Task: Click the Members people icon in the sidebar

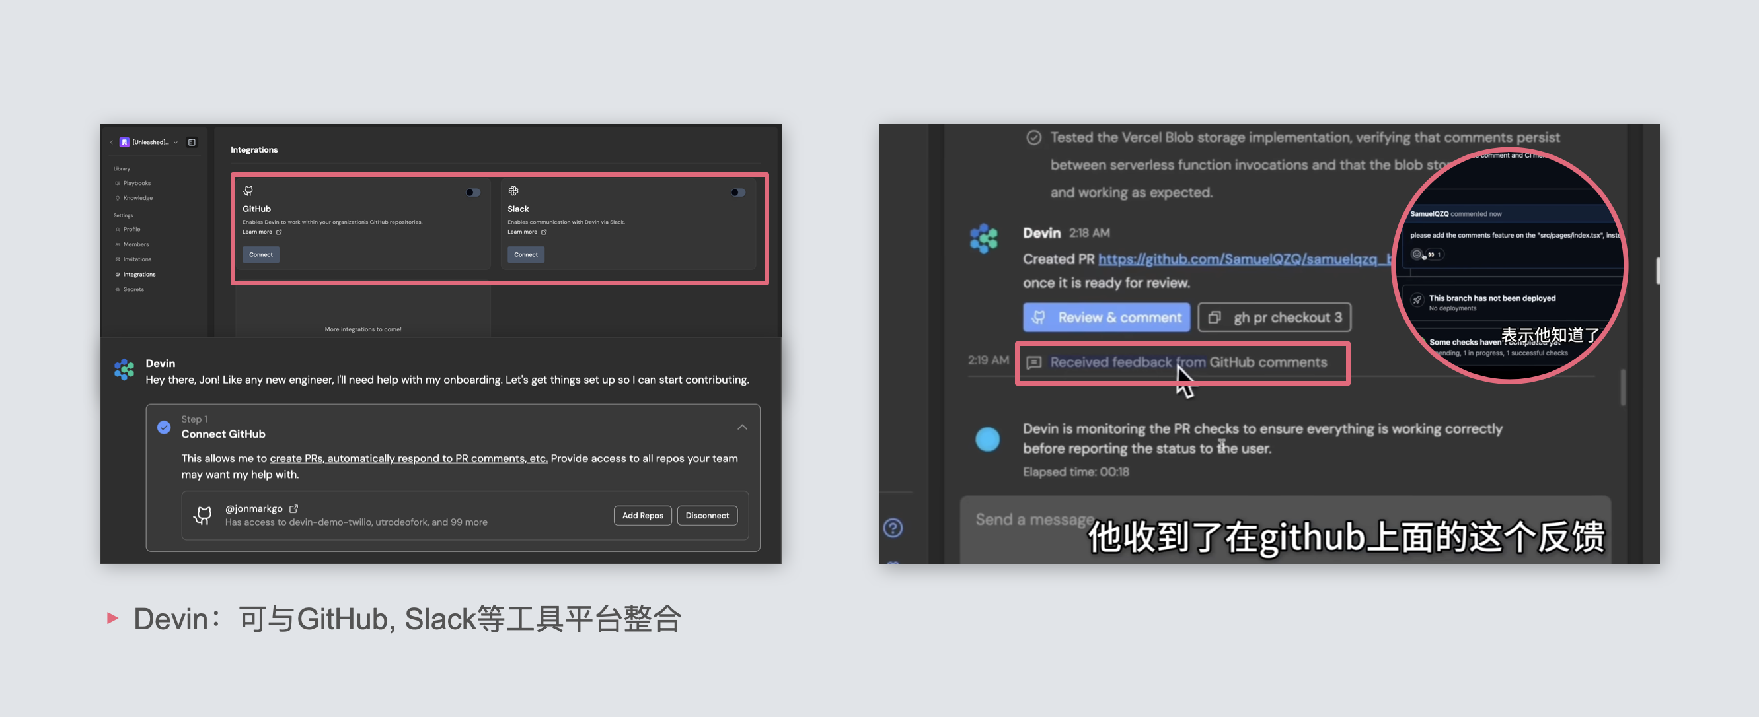Action: click(x=118, y=244)
